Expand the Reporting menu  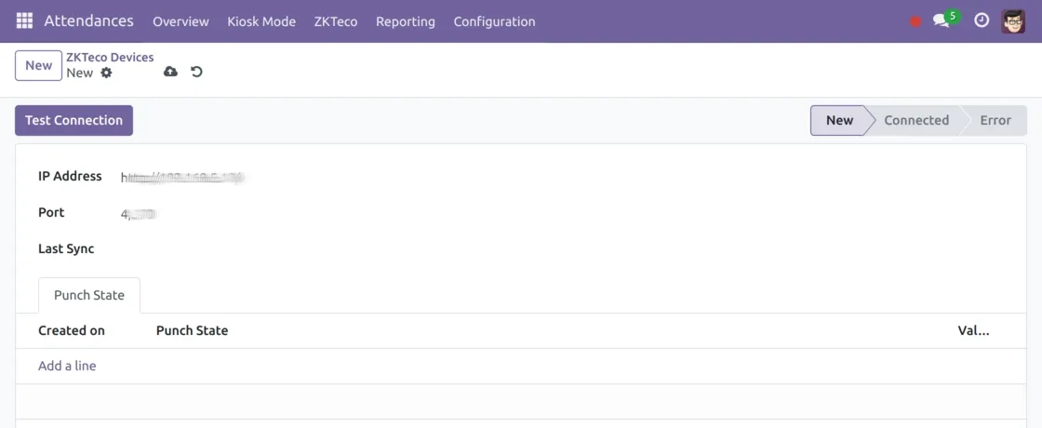point(406,21)
